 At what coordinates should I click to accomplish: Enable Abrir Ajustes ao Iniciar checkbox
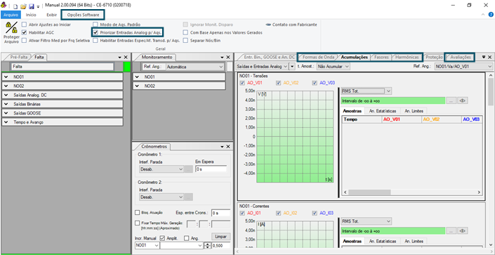coord(25,25)
